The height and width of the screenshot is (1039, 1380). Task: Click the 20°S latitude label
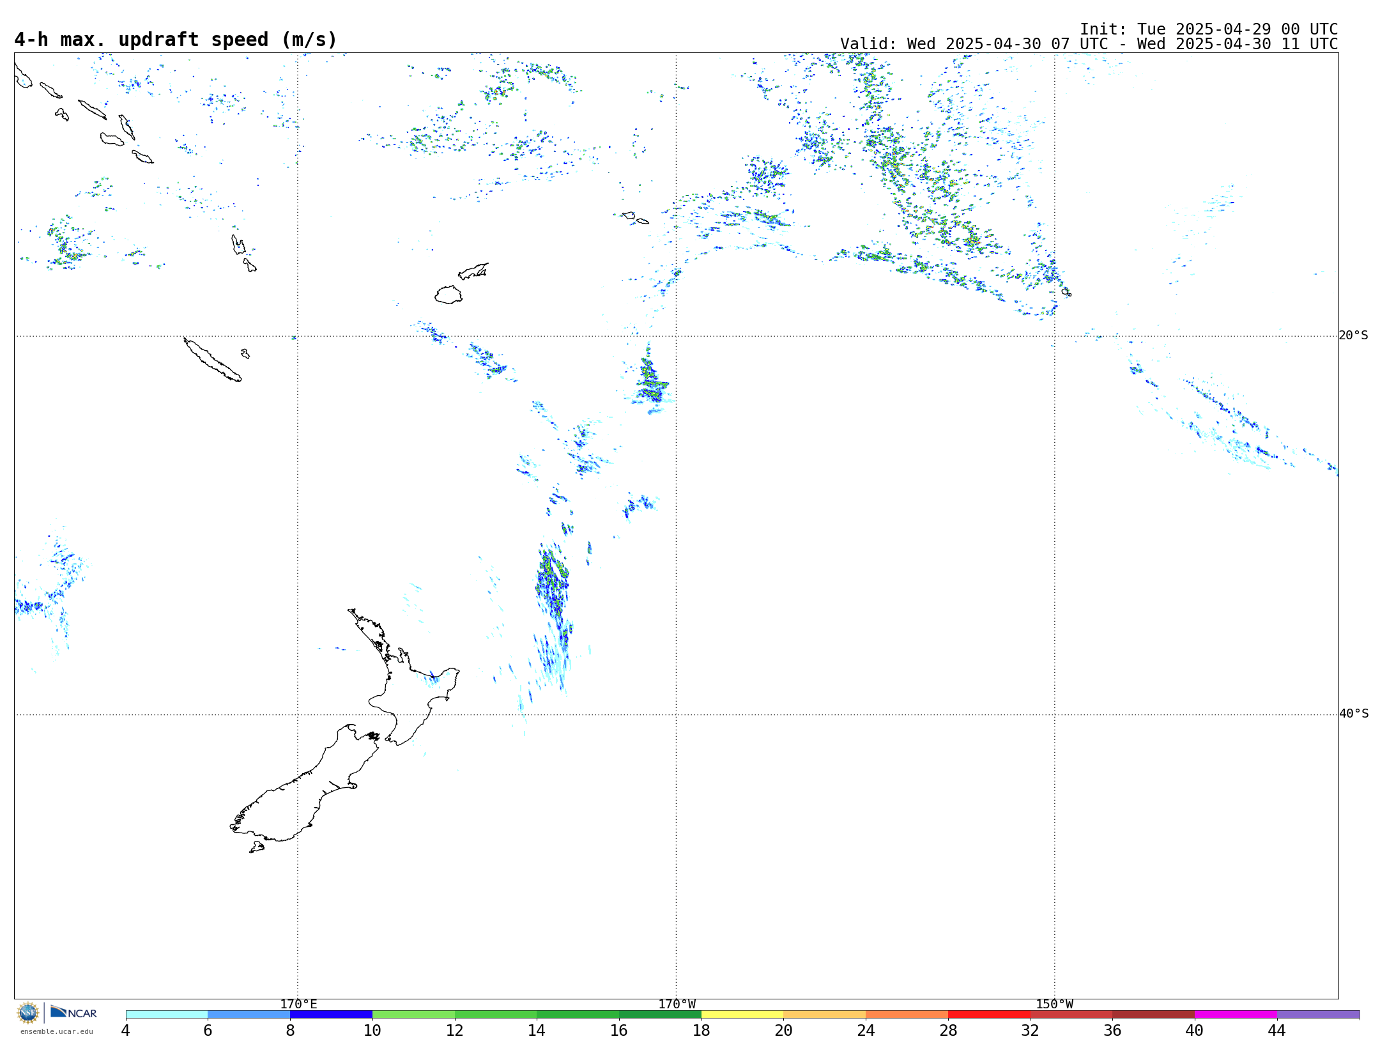click(x=1353, y=335)
